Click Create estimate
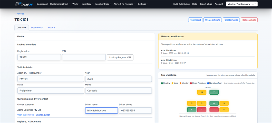This screenshot has height=123, width=272. 213,20
